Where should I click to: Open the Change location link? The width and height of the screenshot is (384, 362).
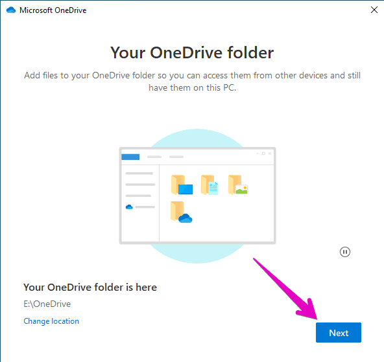(51, 321)
